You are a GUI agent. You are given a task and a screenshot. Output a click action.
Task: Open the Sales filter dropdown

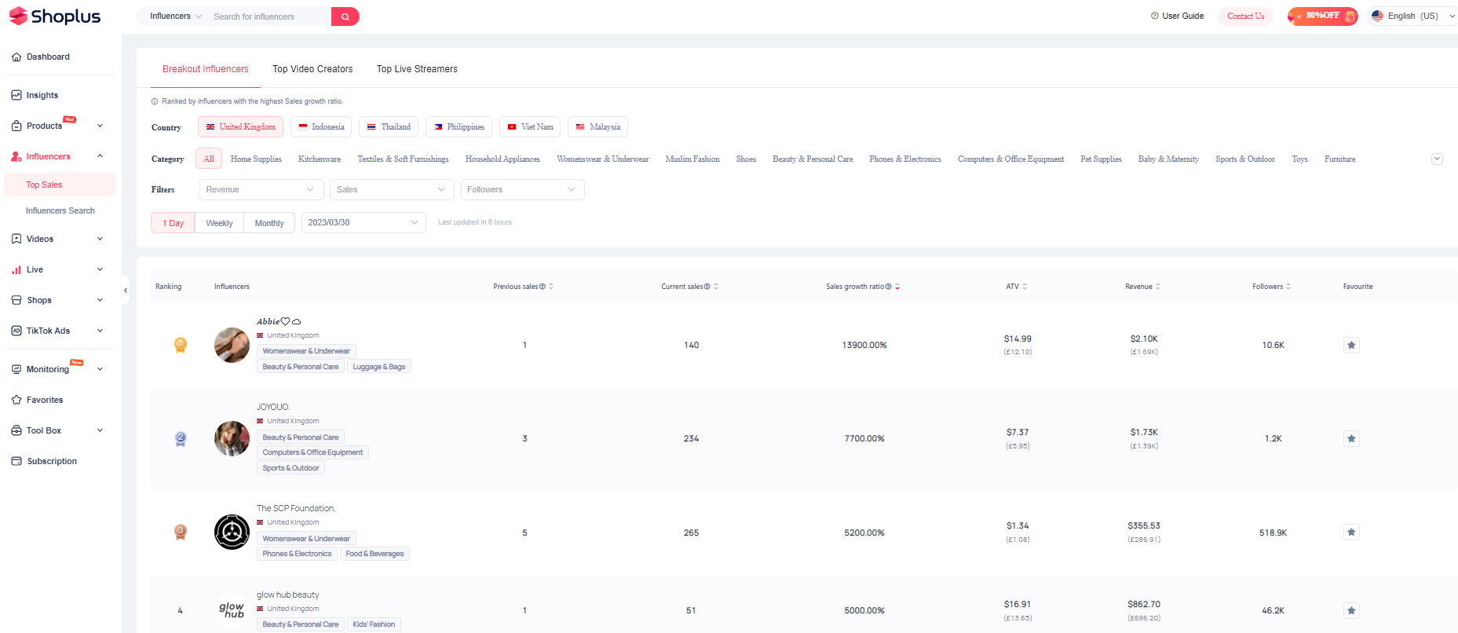392,189
